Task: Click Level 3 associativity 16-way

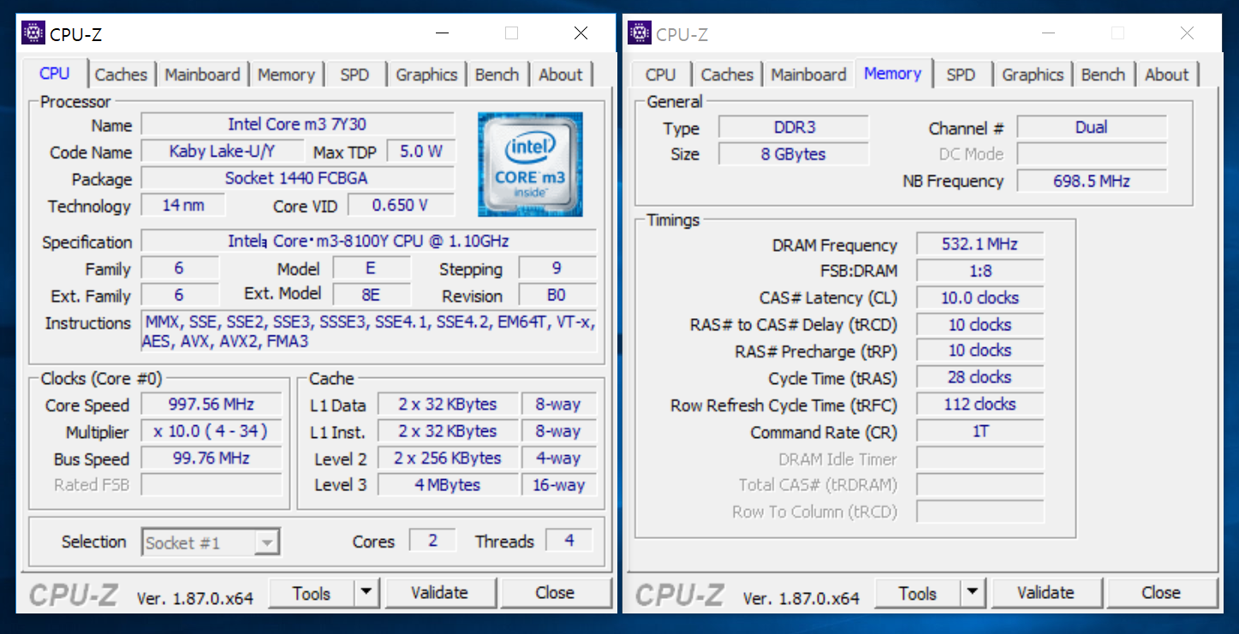Action: [558, 484]
